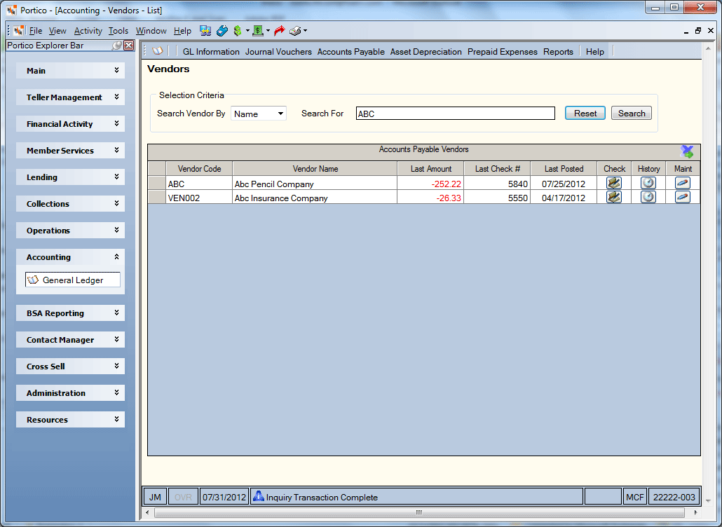Click the Search button
Viewport: 722px width, 527px height.
pyautogui.click(x=632, y=114)
